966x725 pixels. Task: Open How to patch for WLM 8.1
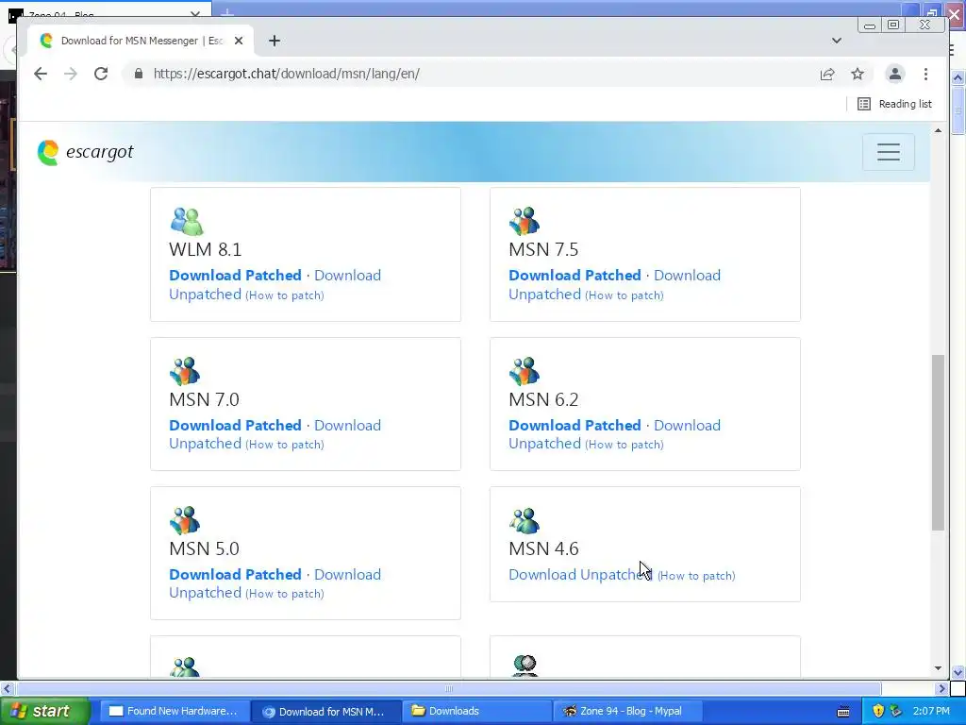pos(285,295)
